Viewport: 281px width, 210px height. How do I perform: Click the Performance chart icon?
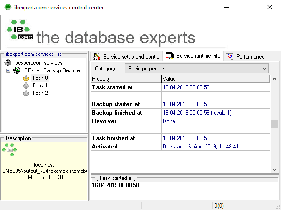pos(230,56)
